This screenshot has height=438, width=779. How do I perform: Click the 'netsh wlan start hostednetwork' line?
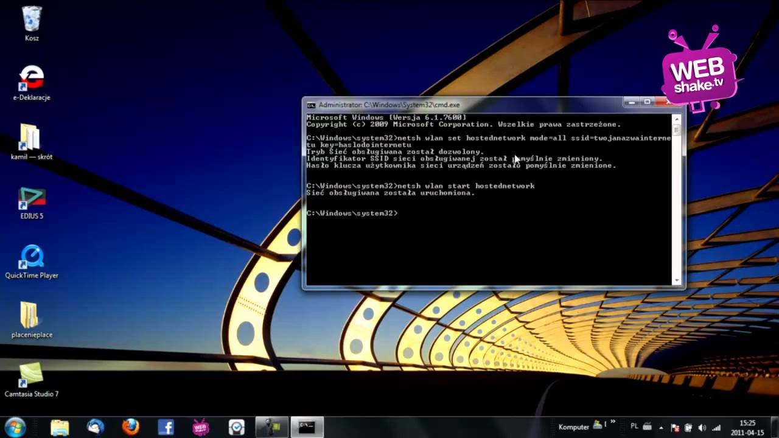coord(421,186)
